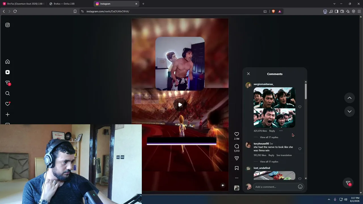
Task: Click the Create plus icon in sidebar
Action: click(x=8, y=114)
